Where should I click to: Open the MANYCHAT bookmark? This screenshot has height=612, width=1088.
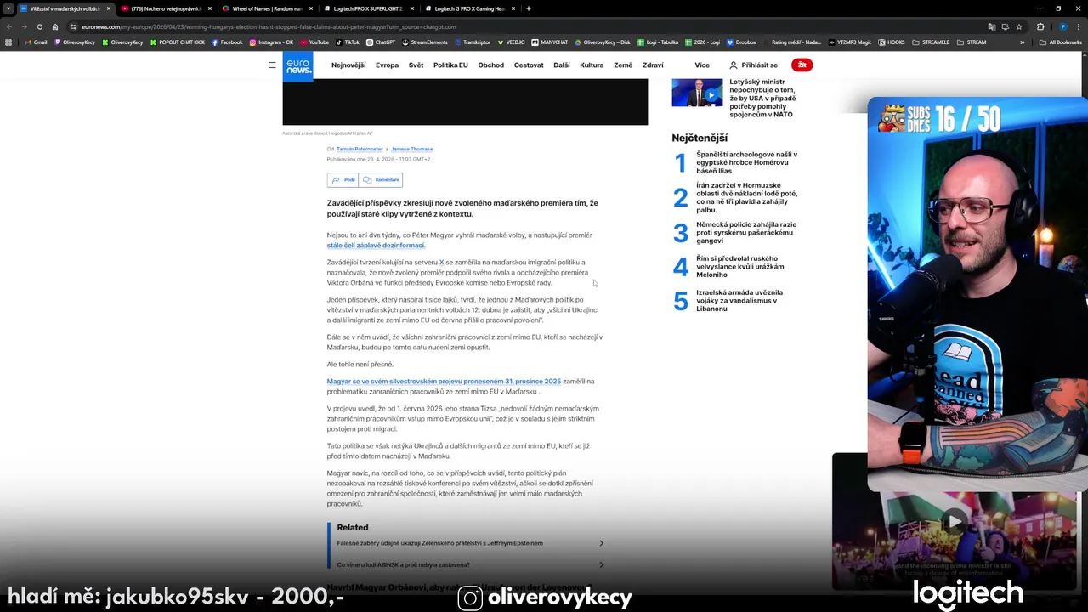(x=550, y=42)
